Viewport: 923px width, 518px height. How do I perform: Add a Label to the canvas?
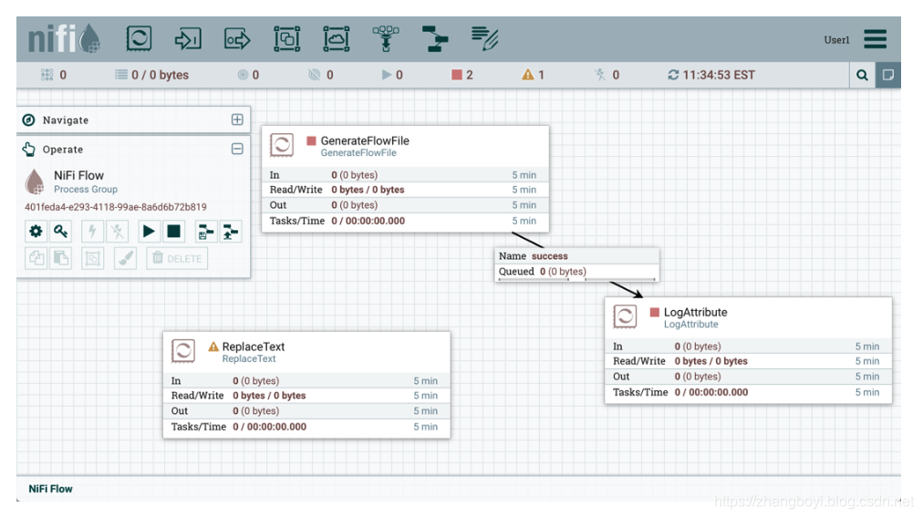(x=484, y=39)
